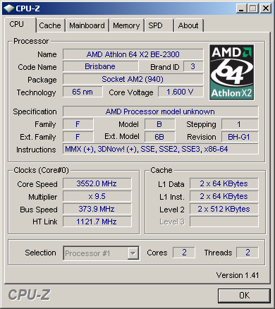Image resolution: width=275 pixels, height=309 pixels.
Task: Click the Core Speed value field
Action: (97, 183)
